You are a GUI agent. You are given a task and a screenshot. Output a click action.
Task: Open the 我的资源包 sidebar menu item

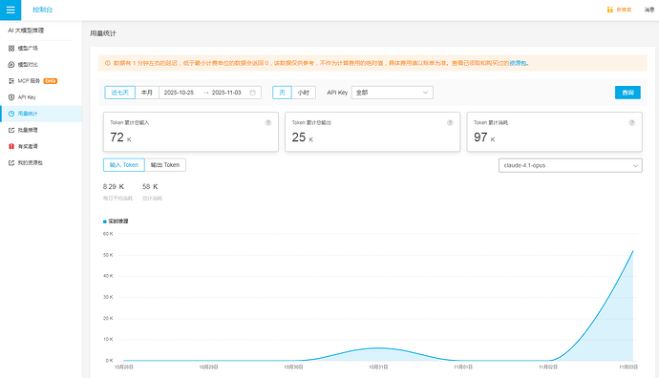pyautogui.click(x=41, y=163)
